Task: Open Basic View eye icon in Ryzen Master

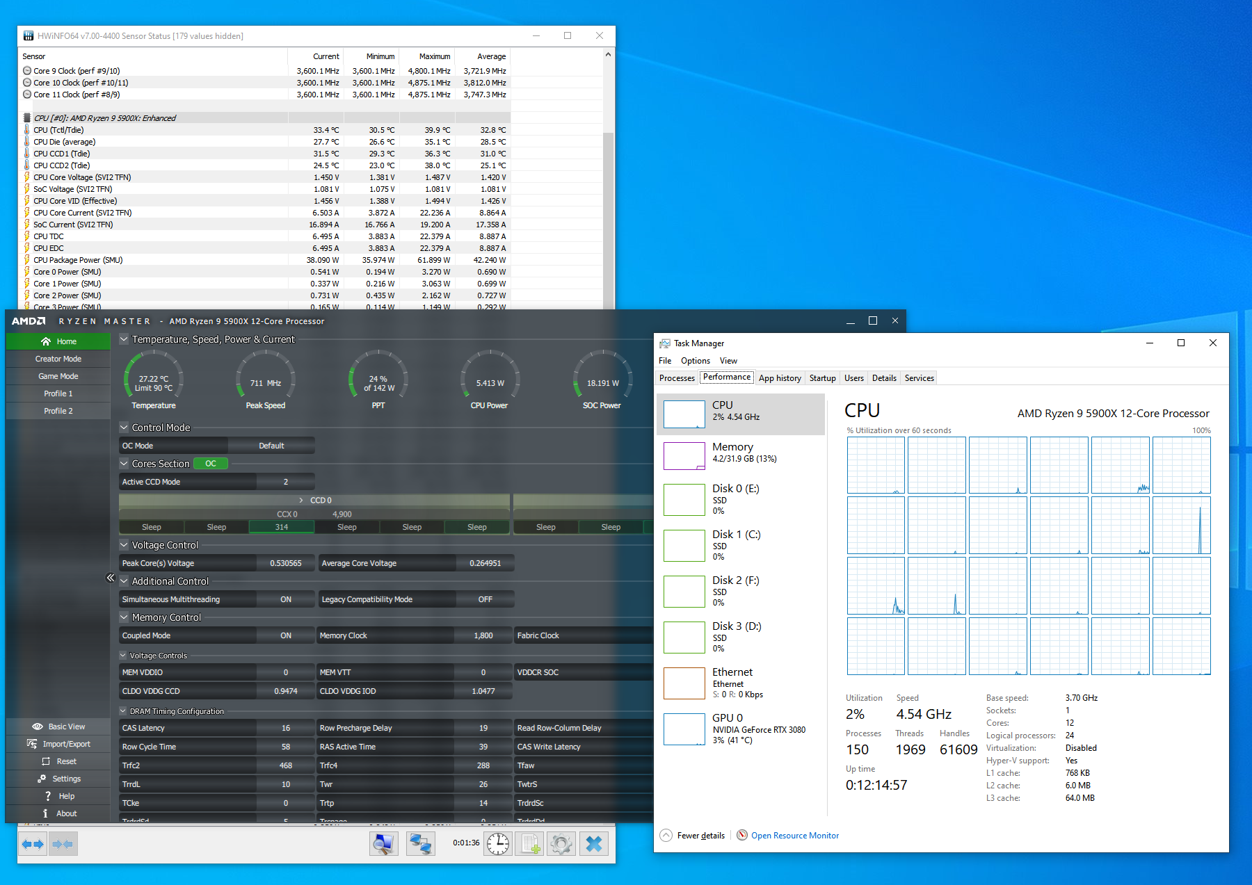Action: point(38,726)
